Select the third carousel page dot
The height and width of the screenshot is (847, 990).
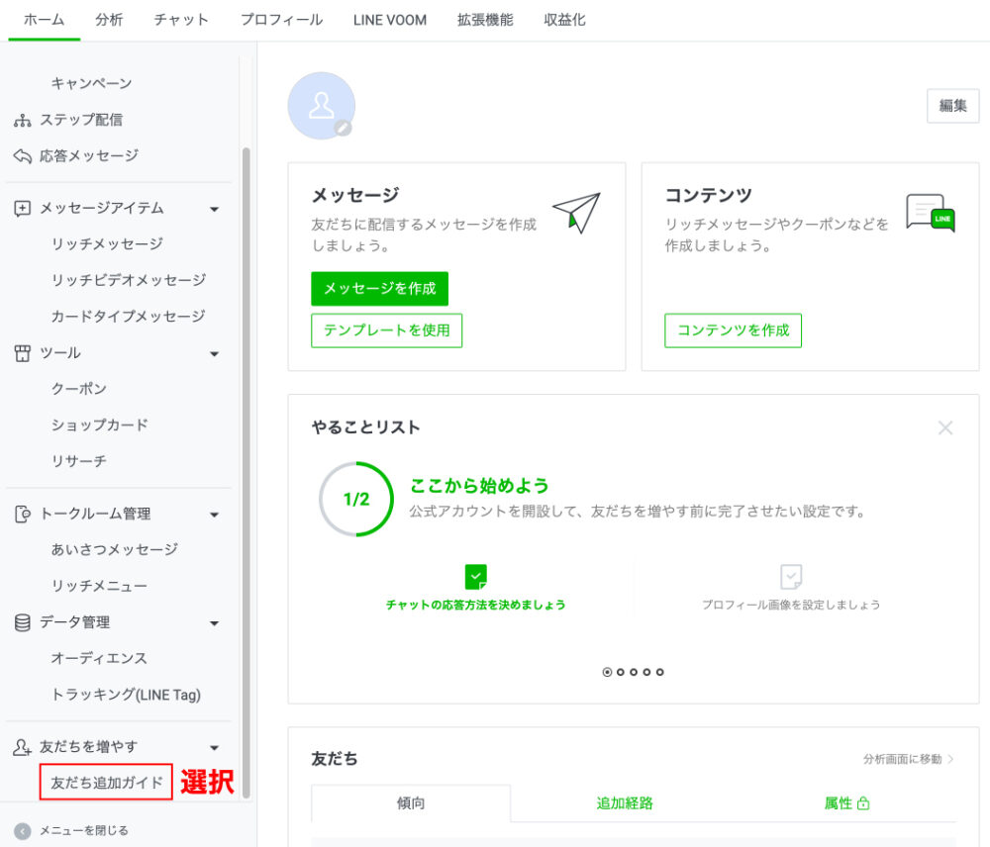point(634,672)
